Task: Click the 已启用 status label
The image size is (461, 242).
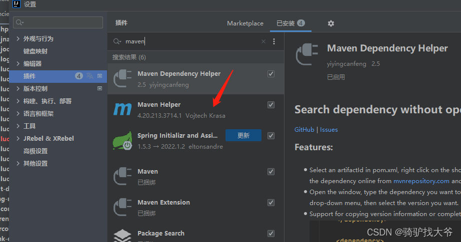Action: coord(336,77)
